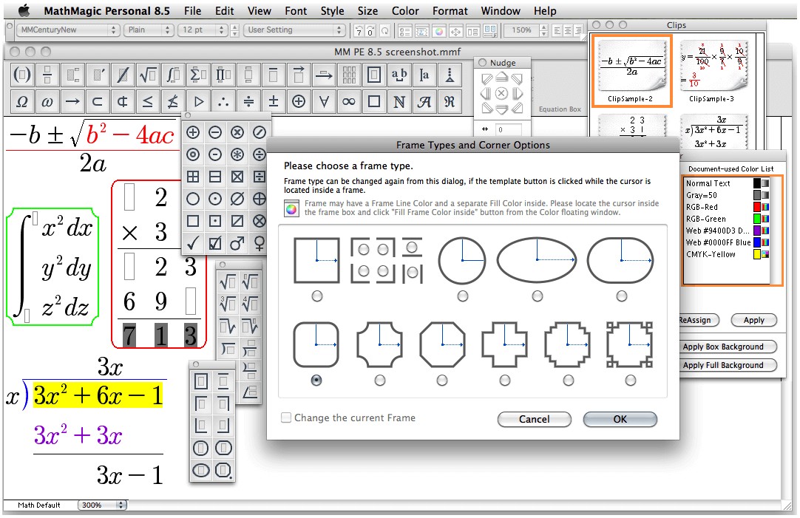Screen dimensions: 800x518
Task: Click the Apply Box Background button
Action: 728,347
